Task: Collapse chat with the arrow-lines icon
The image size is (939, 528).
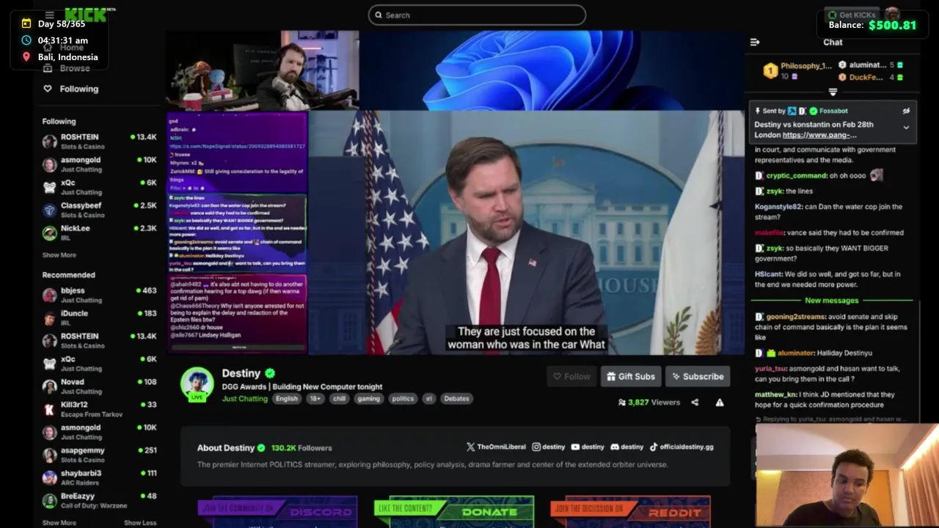Action: click(x=755, y=43)
